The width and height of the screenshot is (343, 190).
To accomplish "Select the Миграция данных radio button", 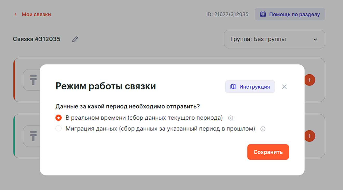I will click(58, 129).
